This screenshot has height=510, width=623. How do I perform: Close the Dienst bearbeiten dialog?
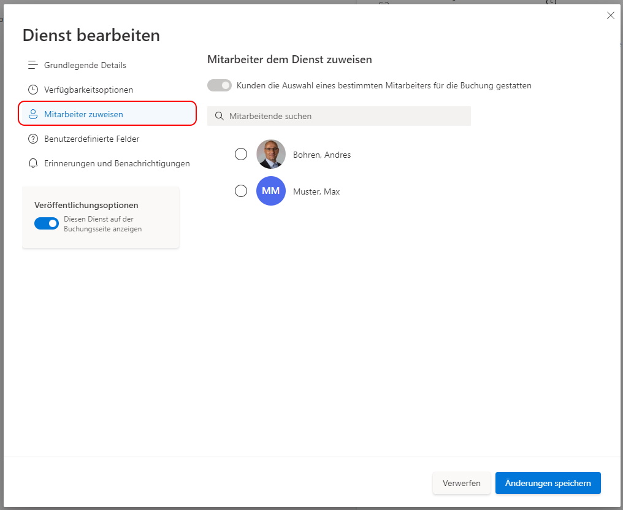(x=611, y=15)
